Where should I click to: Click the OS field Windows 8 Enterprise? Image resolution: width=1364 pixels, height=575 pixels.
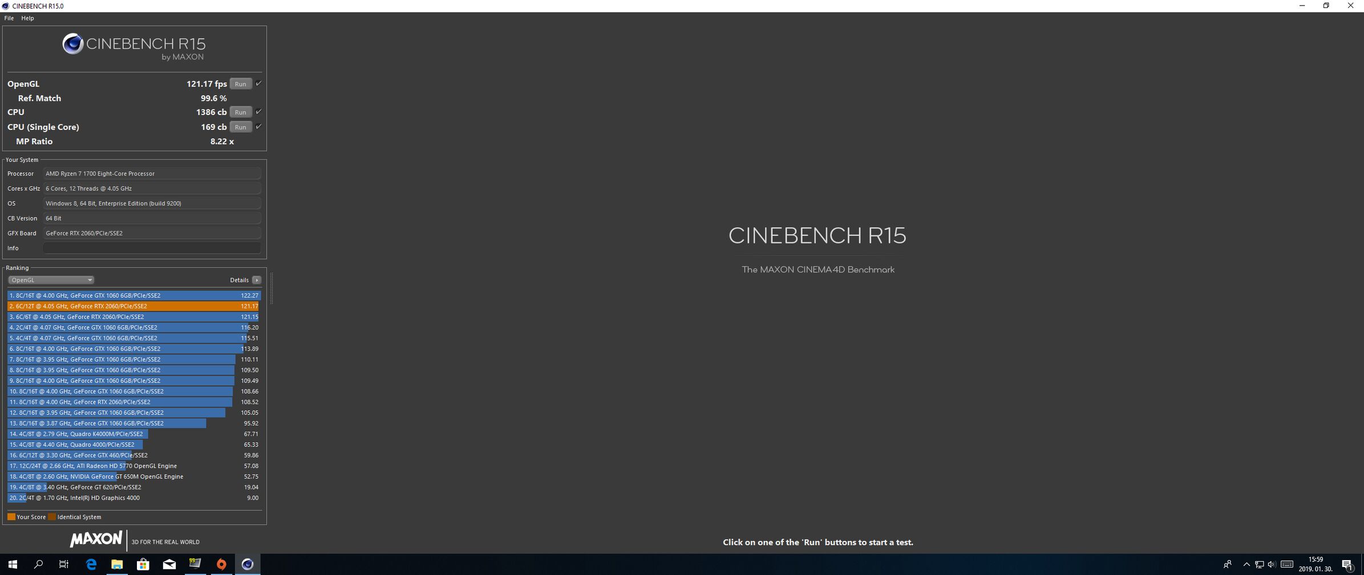pos(152,203)
